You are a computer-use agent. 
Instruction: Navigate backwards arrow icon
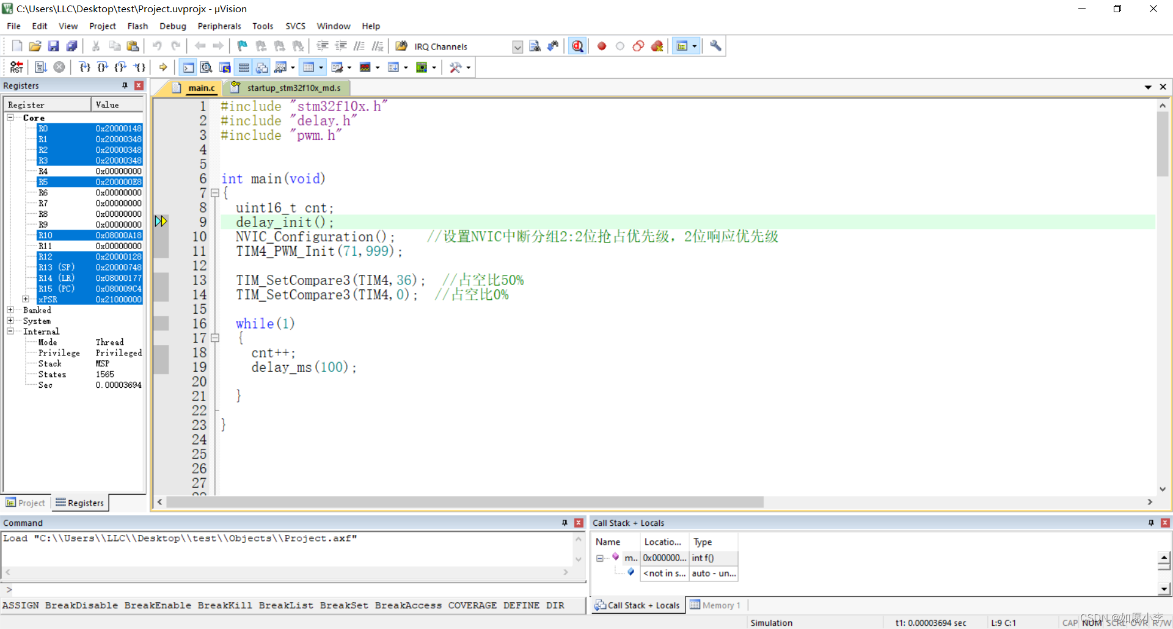200,46
